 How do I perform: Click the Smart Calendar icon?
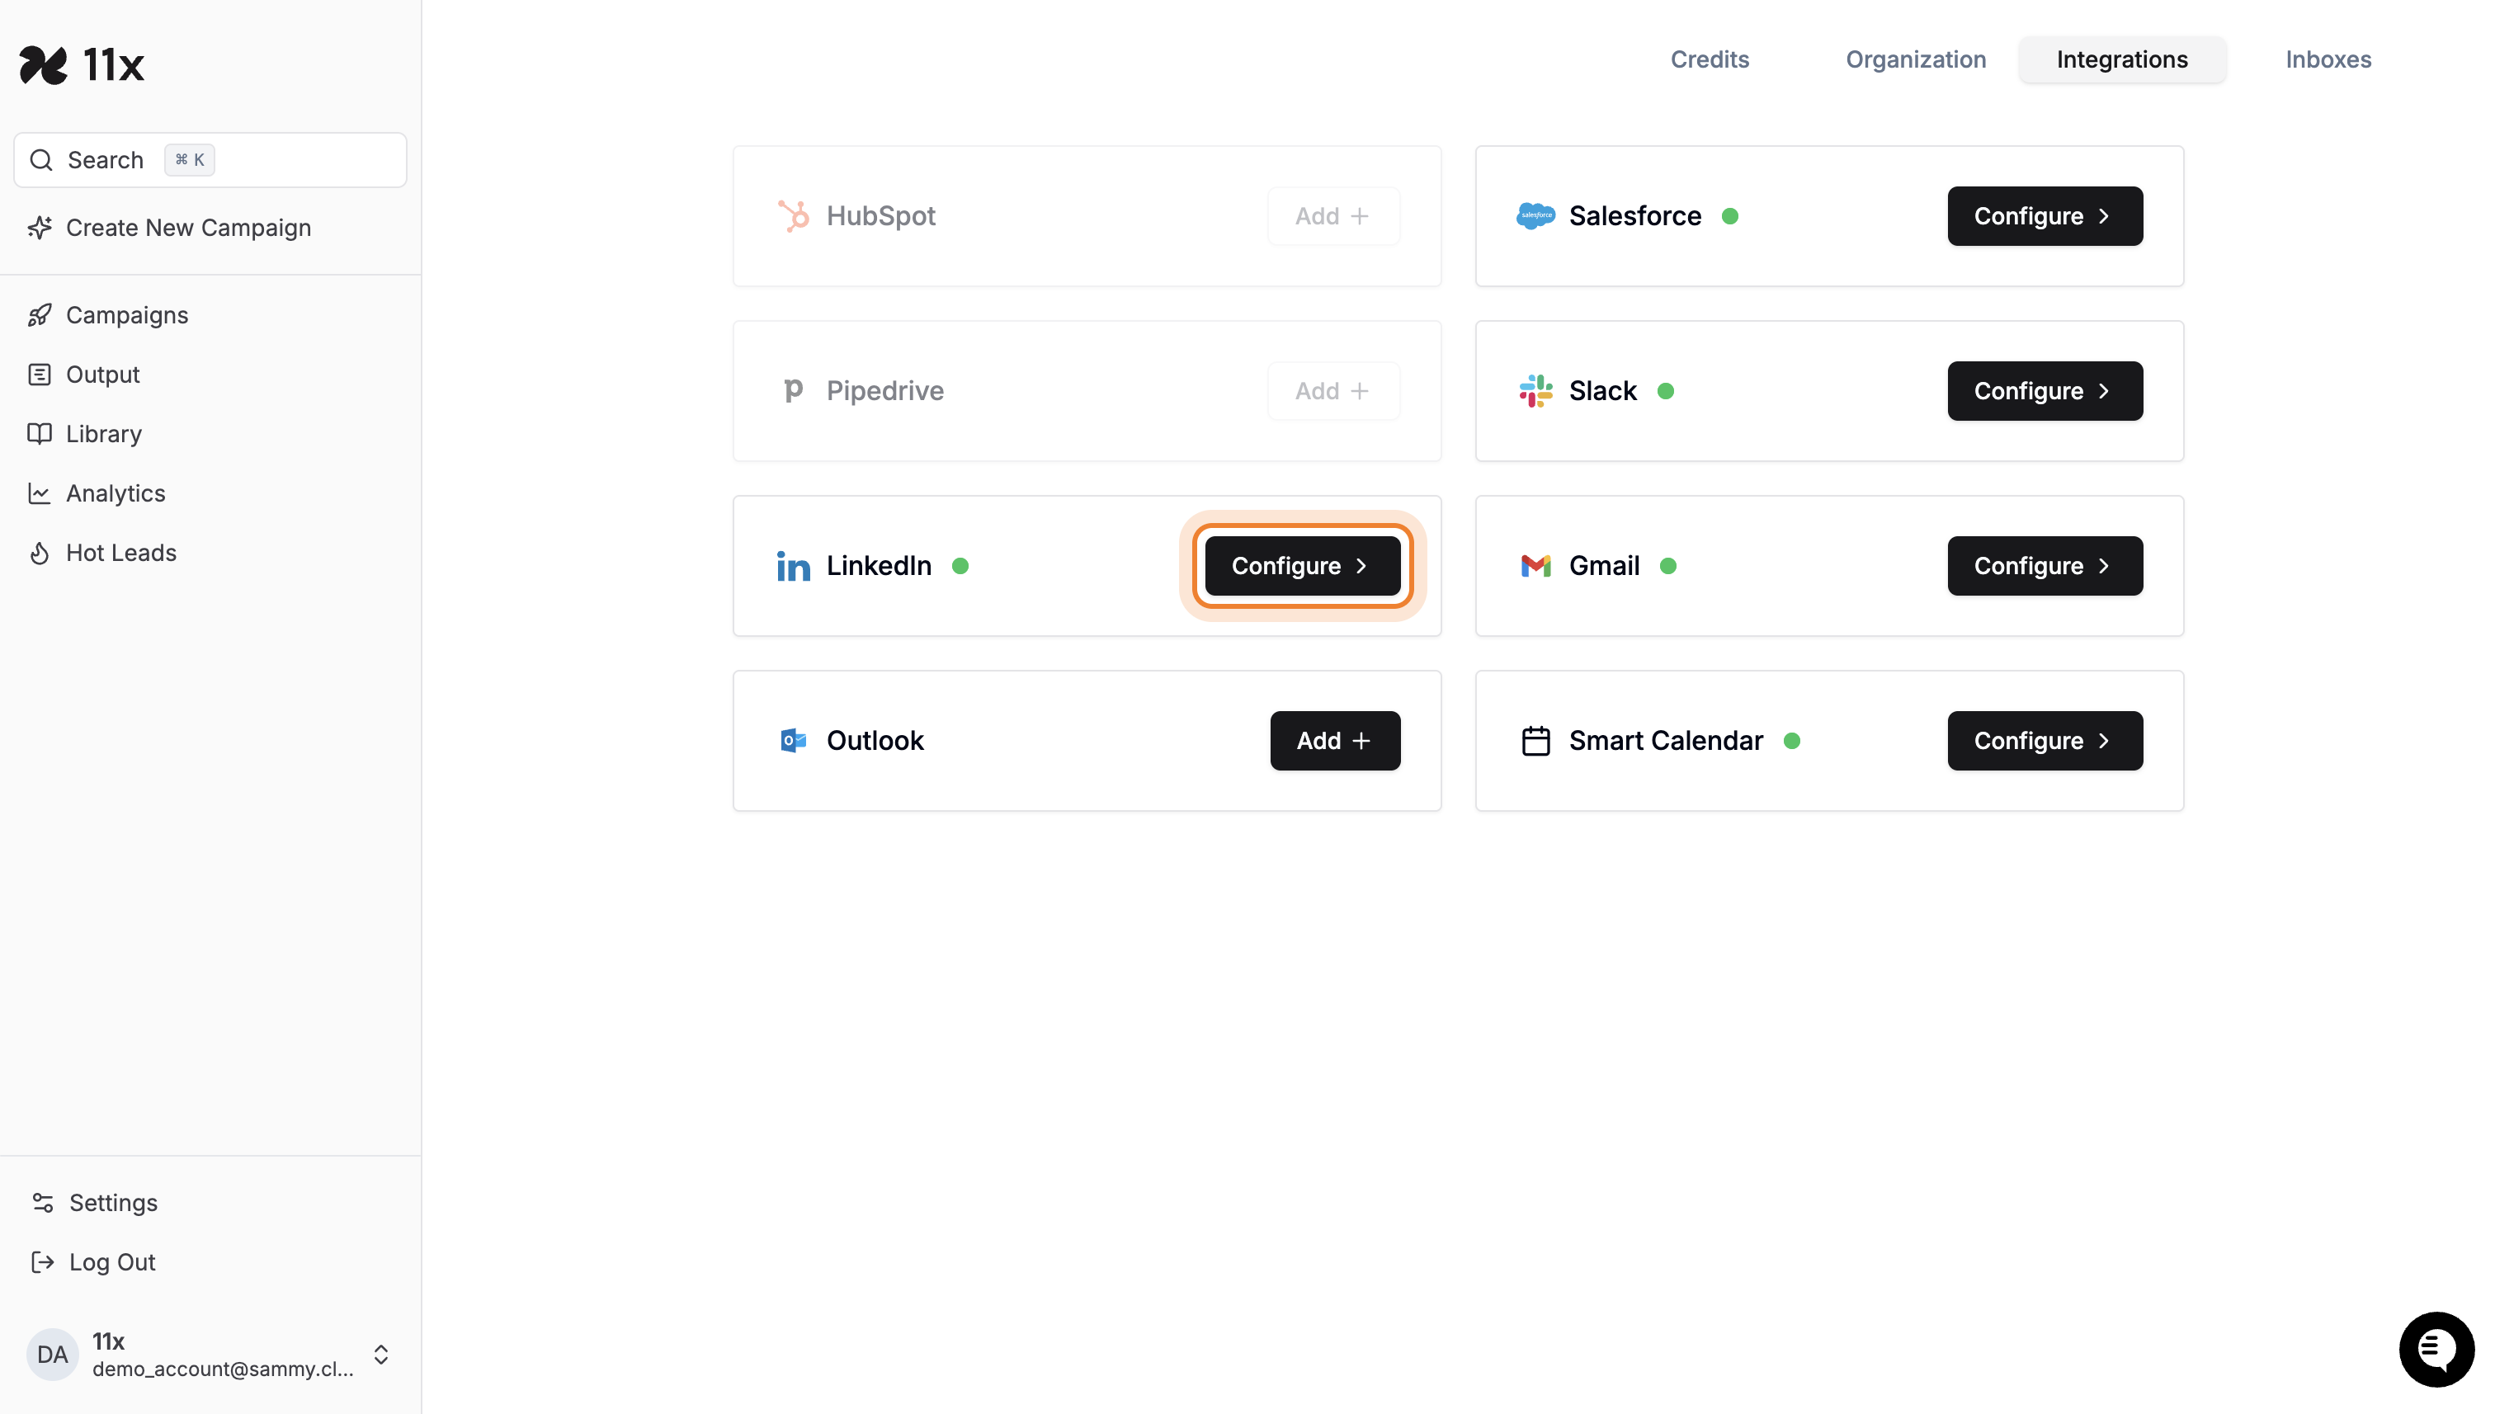[x=1535, y=741]
